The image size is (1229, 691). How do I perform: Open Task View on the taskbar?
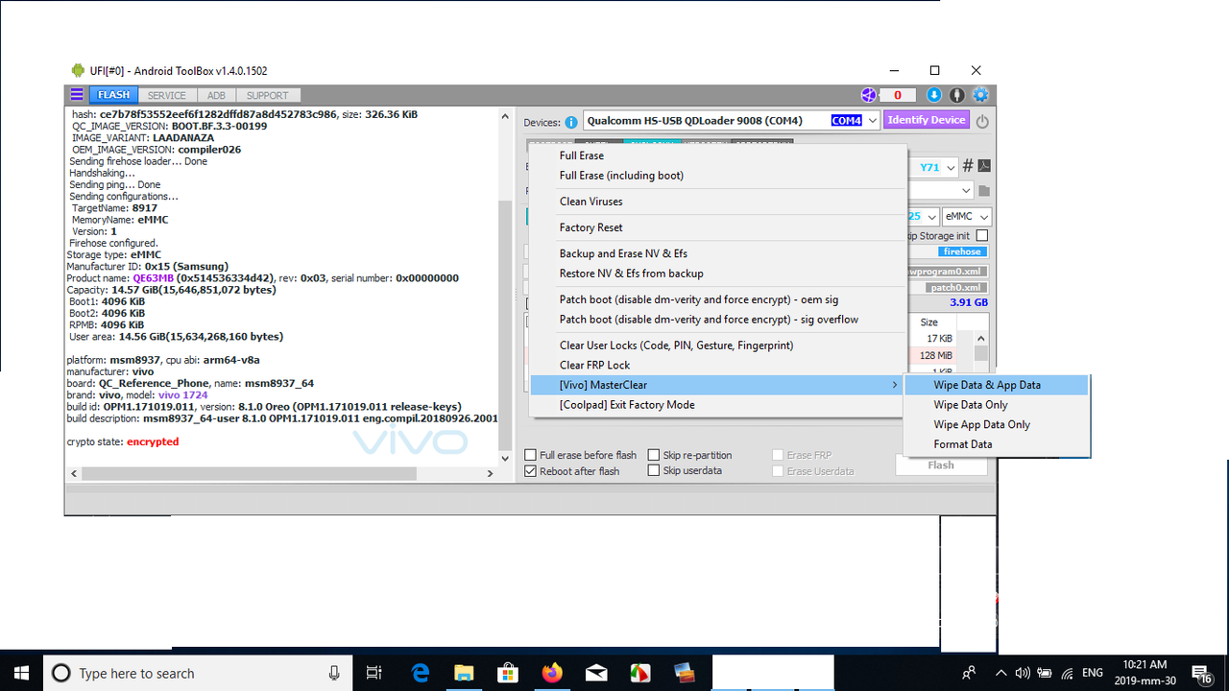coord(374,673)
